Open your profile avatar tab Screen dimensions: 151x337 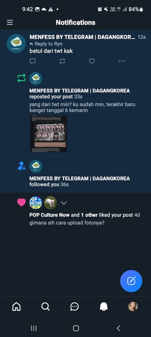click(x=133, y=306)
